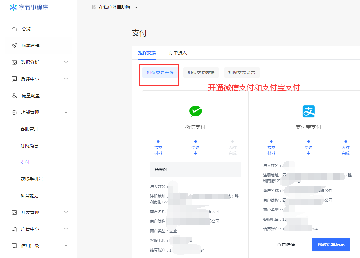Select the 担保交易设置 sub-tab

[x=242, y=73]
